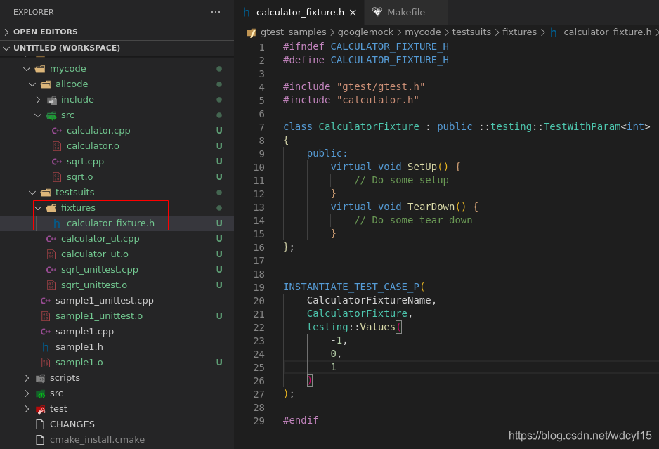Click the testsuits folder icon
Image resolution: width=659 pixels, height=449 pixels.
click(46, 193)
